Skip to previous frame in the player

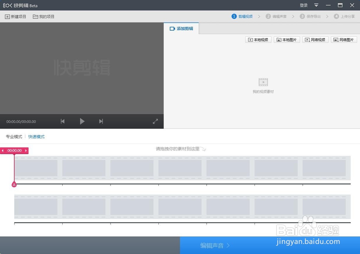(x=62, y=121)
